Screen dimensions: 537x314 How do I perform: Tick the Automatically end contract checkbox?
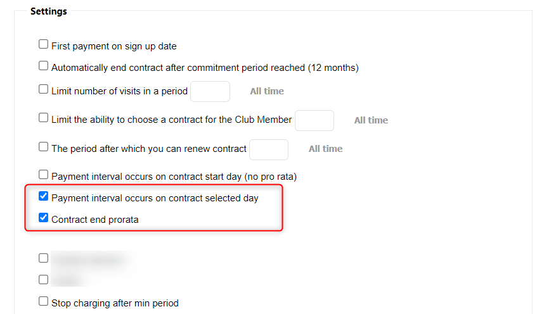43,66
